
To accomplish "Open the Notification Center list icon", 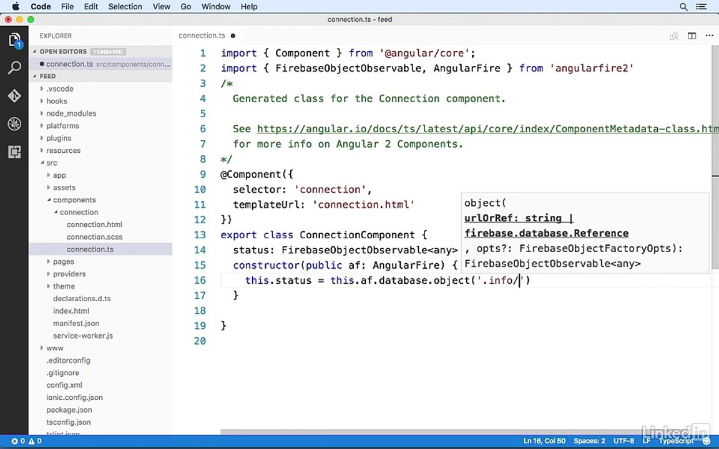I will [701, 6].
